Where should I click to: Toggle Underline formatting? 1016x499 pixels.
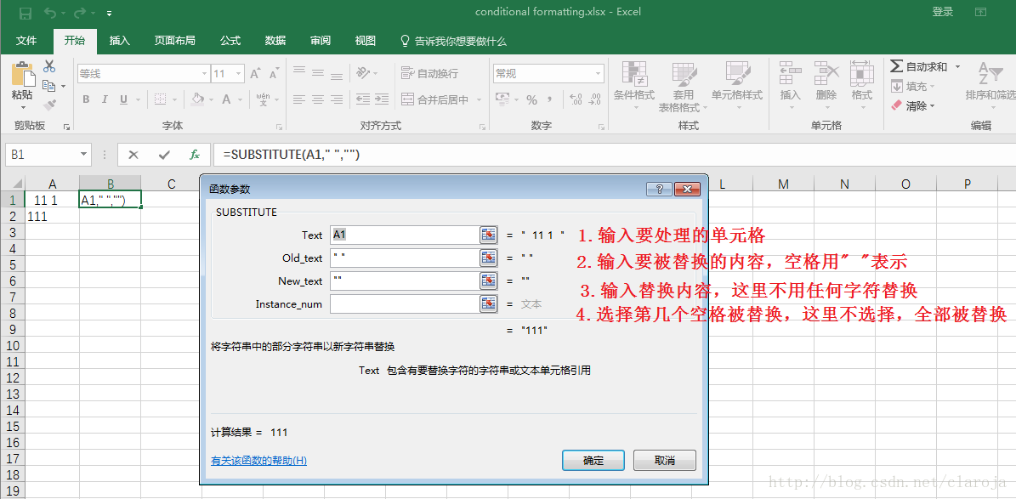122,99
